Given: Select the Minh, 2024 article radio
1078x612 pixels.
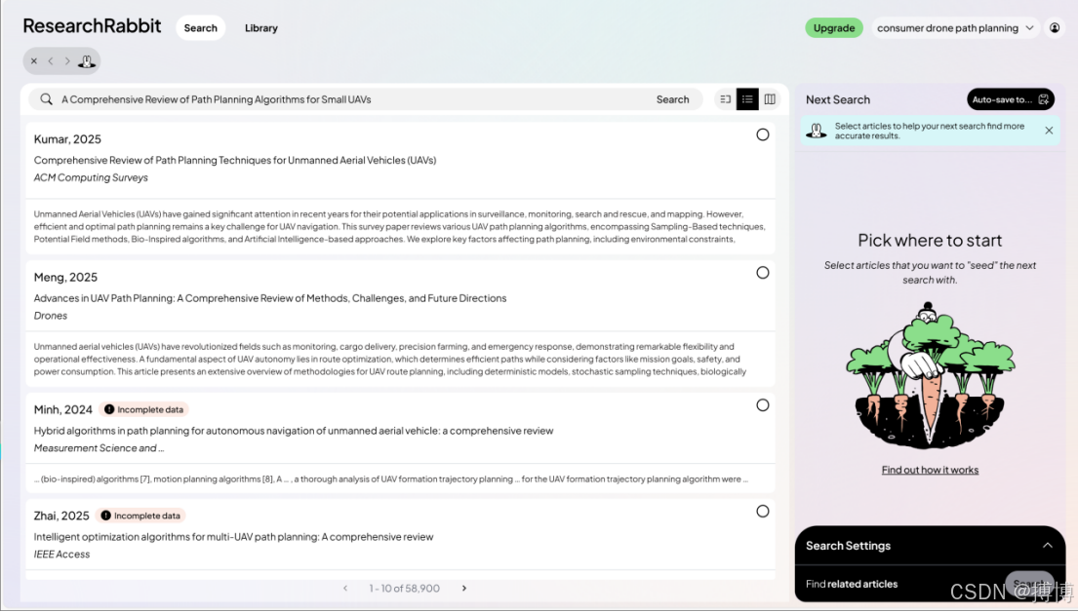Looking at the screenshot, I should coord(763,405).
